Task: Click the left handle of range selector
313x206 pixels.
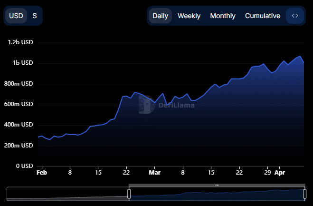Action: click(x=129, y=194)
